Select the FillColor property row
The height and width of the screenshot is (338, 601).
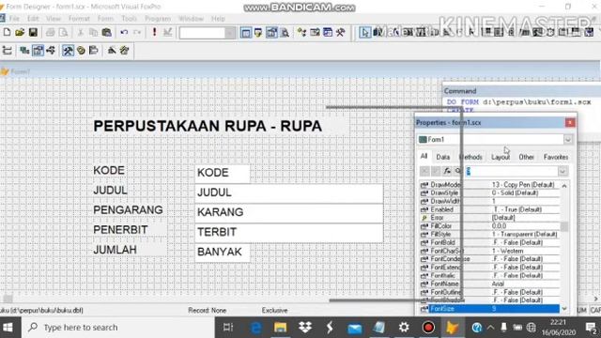point(489,226)
